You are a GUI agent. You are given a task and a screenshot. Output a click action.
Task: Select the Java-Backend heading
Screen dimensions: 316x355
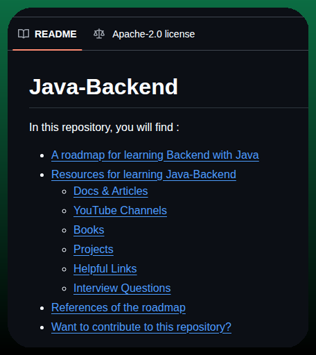103,87
